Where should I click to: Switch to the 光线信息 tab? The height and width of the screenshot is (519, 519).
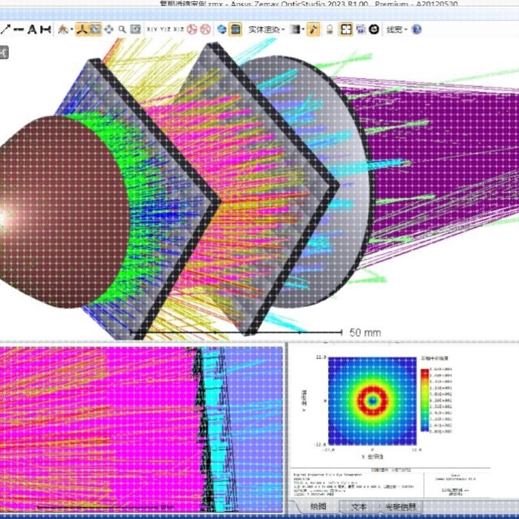[400, 506]
